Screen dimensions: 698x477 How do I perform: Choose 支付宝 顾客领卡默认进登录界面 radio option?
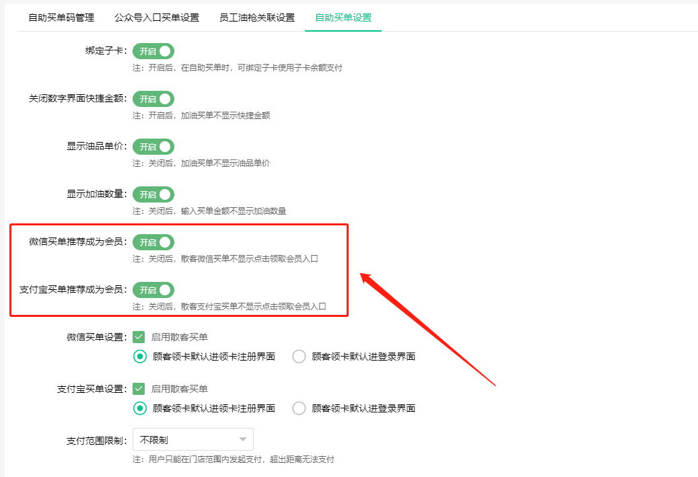(x=299, y=408)
